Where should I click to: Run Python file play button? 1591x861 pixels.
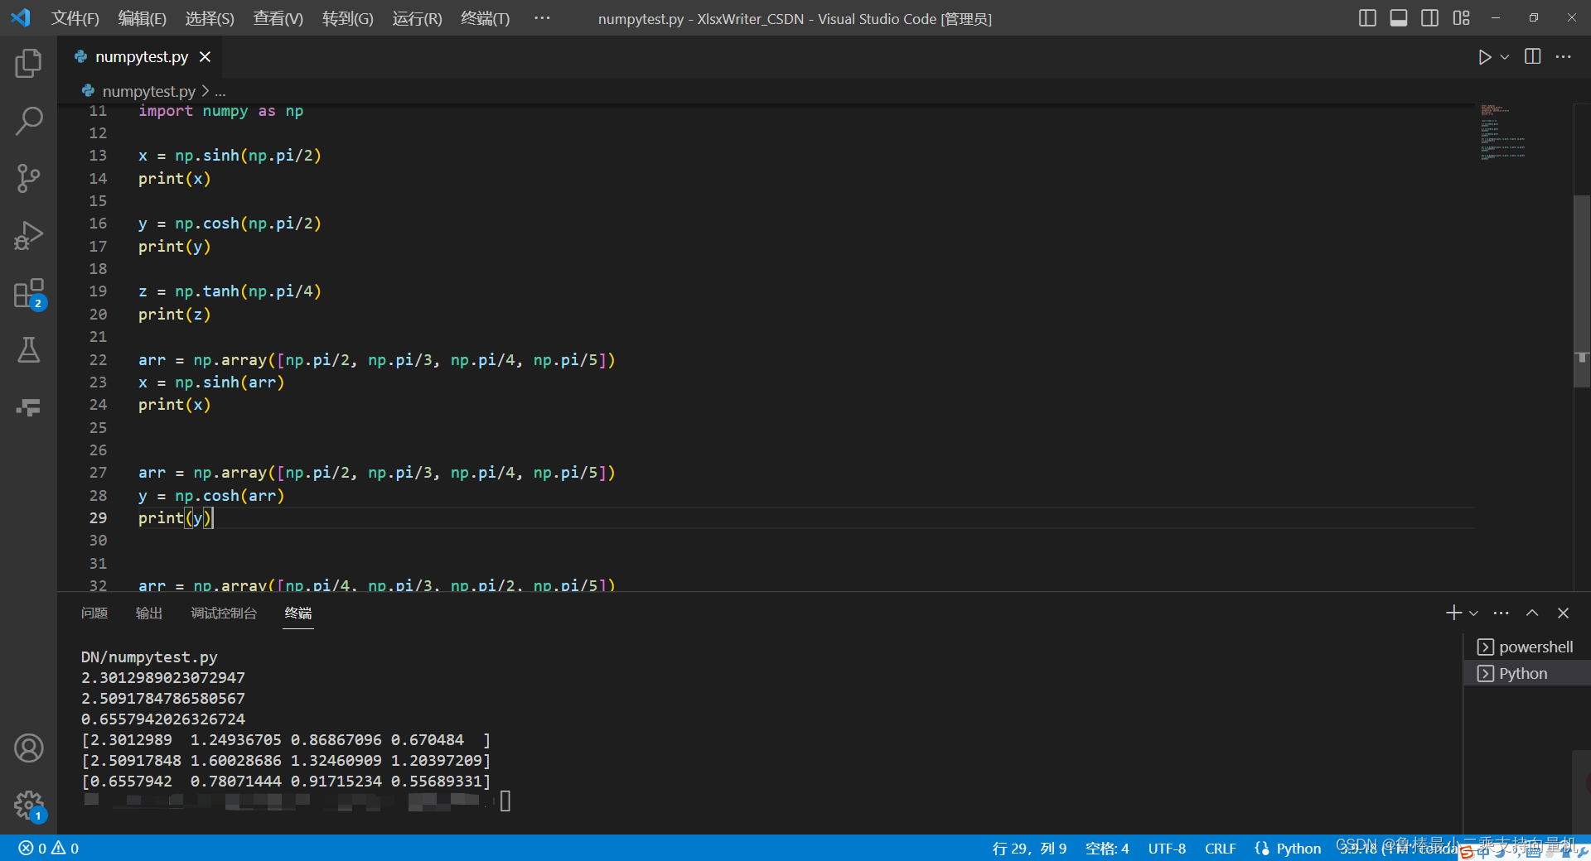pos(1484,57)
